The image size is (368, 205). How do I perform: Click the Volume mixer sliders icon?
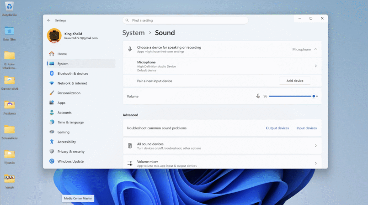click(x=130, y=164)
